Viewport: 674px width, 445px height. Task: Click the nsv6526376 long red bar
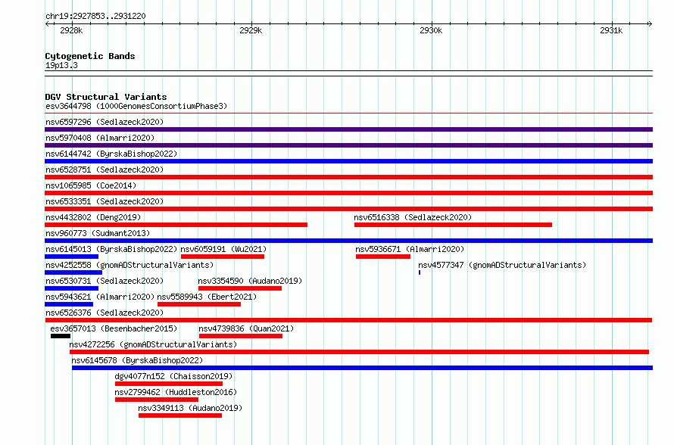click(348, 320)
